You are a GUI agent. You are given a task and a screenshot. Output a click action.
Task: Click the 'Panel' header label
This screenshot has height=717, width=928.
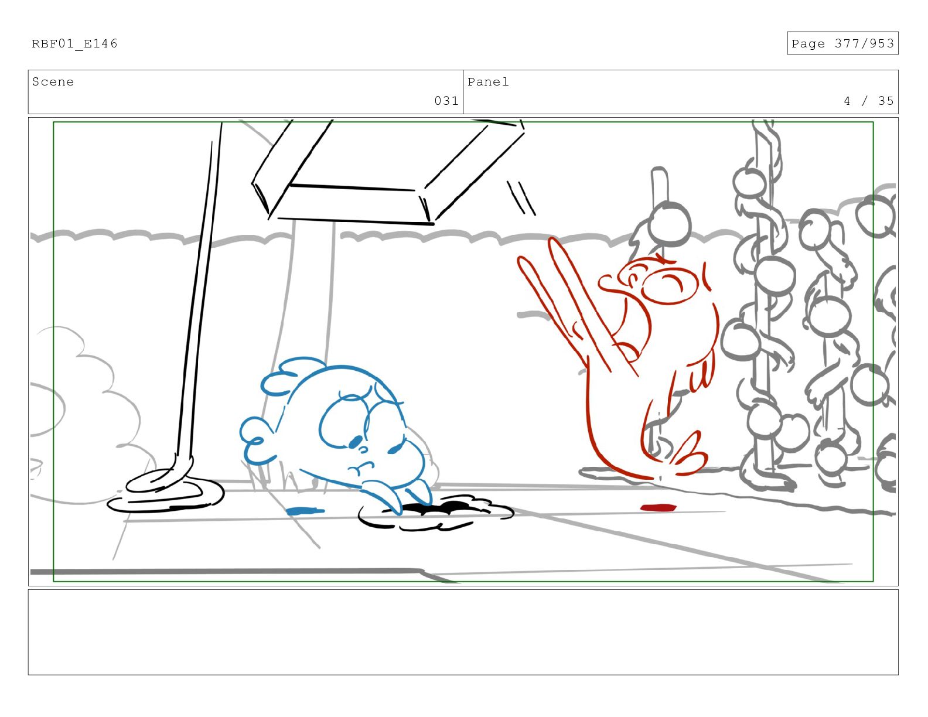pos(488,81)
